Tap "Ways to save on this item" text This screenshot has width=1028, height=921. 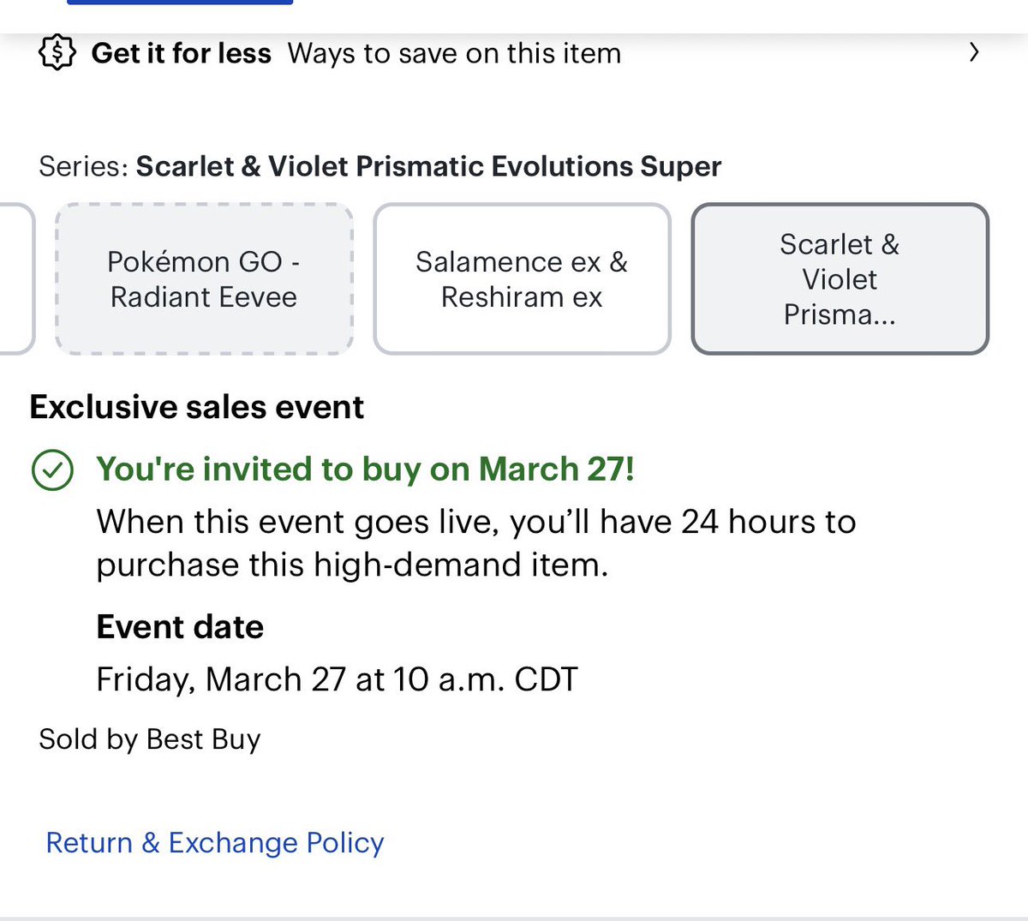454,53
